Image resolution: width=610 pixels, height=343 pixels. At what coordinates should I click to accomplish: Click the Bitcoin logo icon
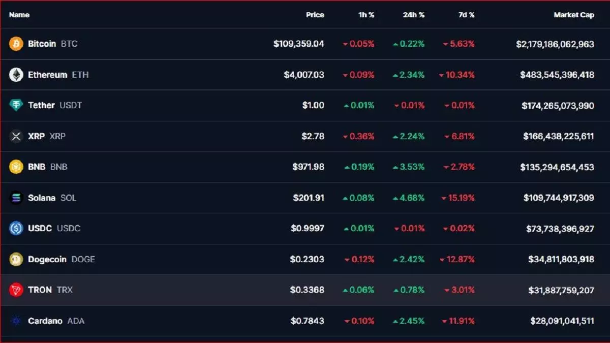click(16, 44)
